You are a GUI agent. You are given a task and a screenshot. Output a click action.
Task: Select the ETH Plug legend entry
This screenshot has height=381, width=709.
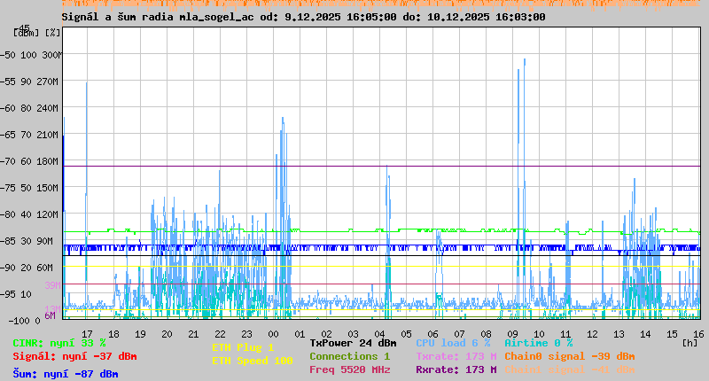243,347
